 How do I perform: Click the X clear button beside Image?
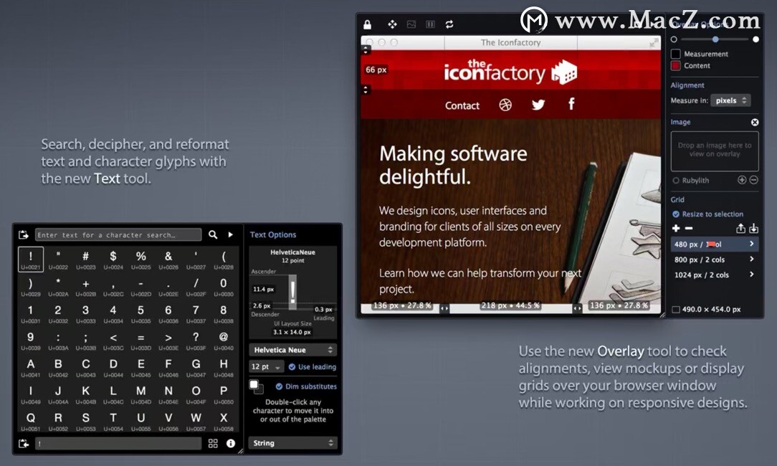click(x=755, y=122)
